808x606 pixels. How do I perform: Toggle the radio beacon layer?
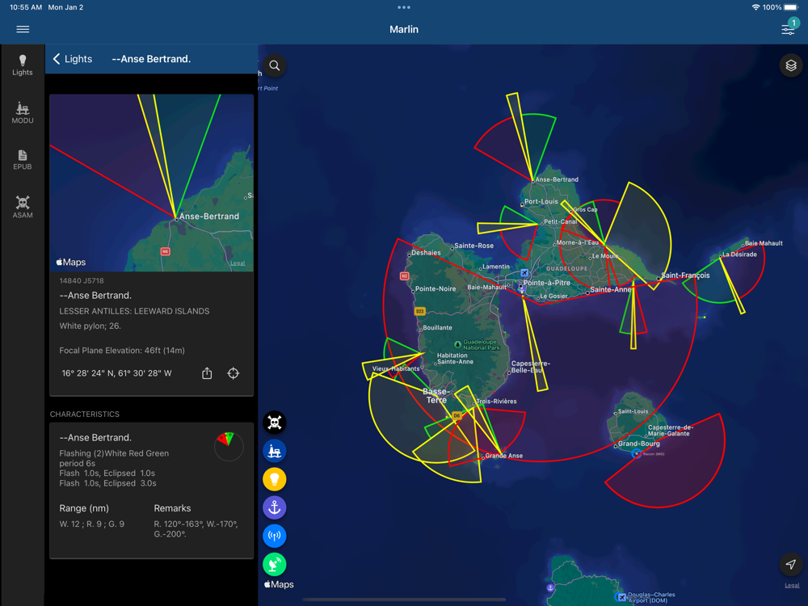click(x=275, y=536)
